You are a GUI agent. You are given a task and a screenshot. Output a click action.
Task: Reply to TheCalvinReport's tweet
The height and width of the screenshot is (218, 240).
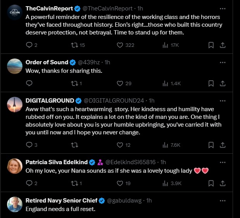click(29, 45)
